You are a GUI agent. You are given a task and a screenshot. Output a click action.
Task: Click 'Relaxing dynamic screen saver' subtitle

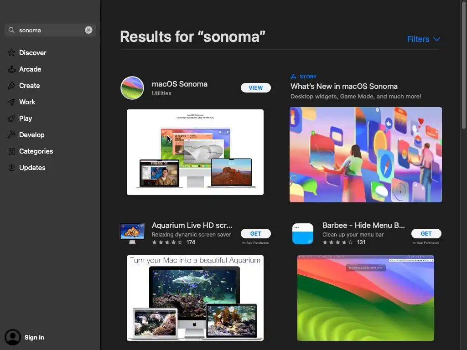point(192,235)
